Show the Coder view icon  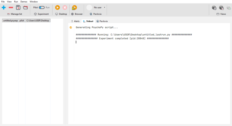tap(222, 8)
